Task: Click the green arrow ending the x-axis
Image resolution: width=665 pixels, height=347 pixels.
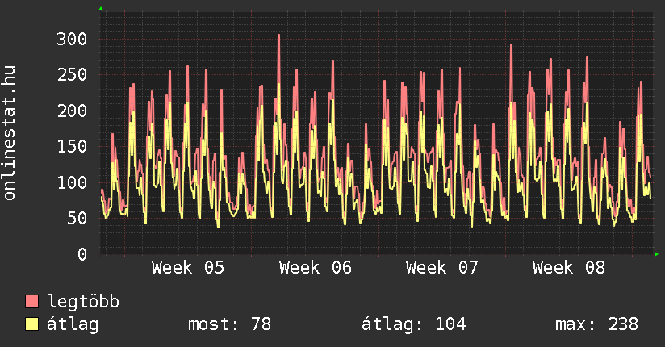Action: tap(656, 254)
